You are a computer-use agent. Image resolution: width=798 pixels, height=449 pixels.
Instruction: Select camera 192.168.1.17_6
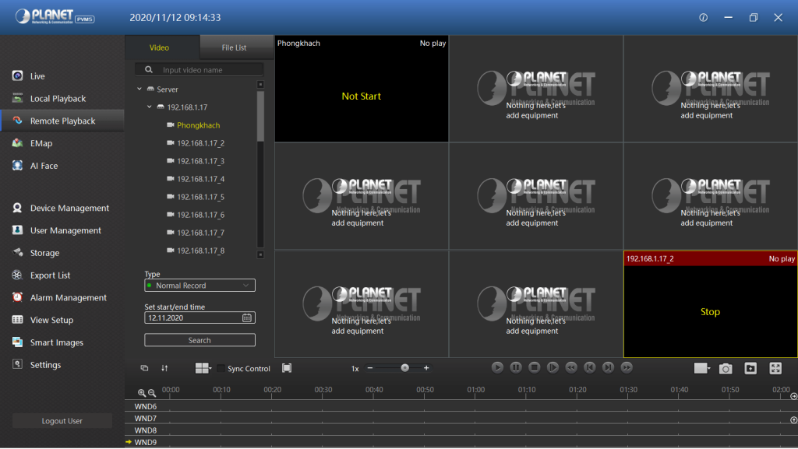click(200, 215)
